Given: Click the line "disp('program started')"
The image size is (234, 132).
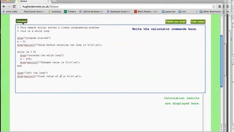Looking at the screenshot, I should 34,38.
